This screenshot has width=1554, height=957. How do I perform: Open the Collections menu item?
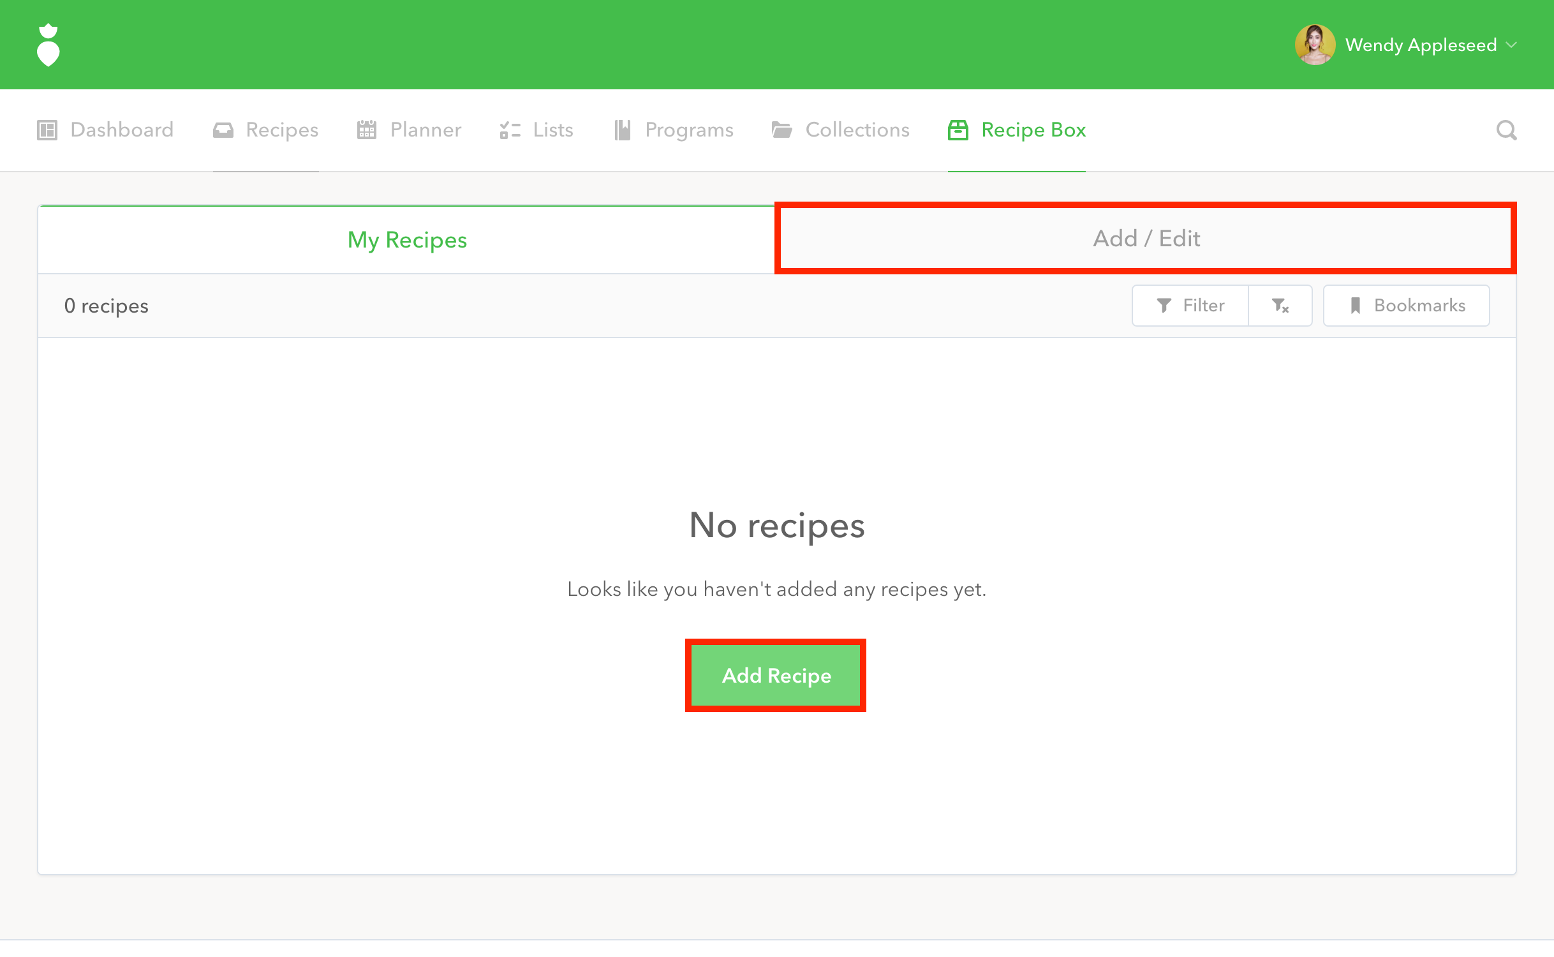[857, 130]
